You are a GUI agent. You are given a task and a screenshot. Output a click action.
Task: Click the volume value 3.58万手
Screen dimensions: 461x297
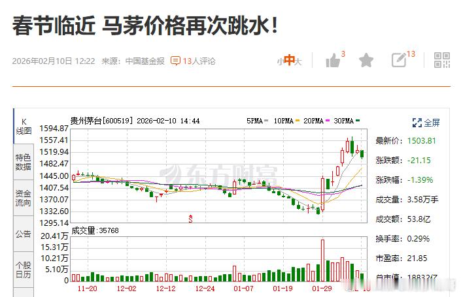(x=422, y=200)
